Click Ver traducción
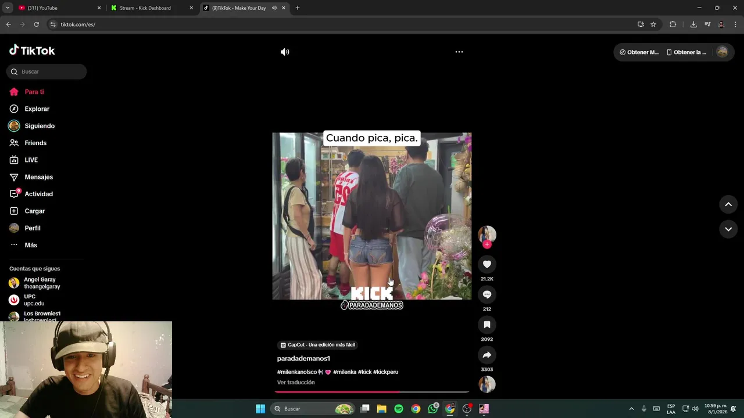The image size is (744, 418). tap(296, 383)
